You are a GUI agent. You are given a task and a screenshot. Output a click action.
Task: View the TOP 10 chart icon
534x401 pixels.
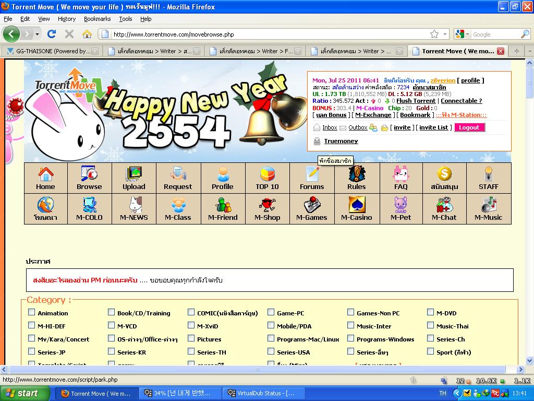pos(268,174)
